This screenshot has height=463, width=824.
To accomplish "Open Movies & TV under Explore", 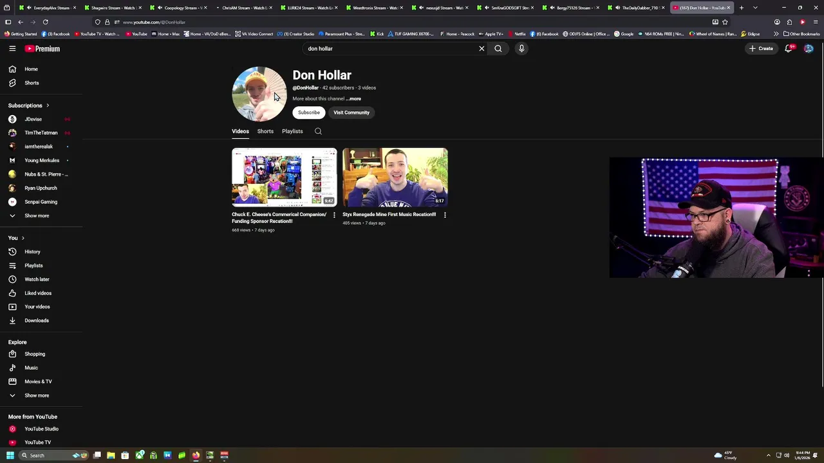I will click(x=41, y=381).
